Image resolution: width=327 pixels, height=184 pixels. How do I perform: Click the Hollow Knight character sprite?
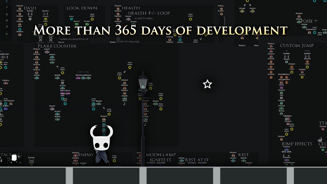point(101,145)
